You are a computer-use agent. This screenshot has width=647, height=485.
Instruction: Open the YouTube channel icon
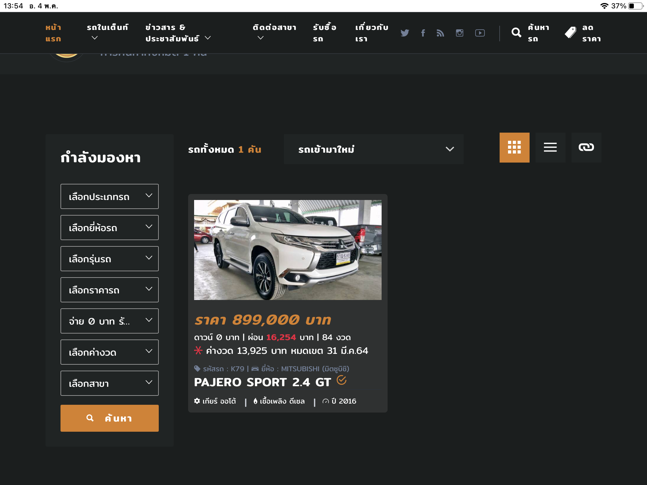tap(480, 33)
